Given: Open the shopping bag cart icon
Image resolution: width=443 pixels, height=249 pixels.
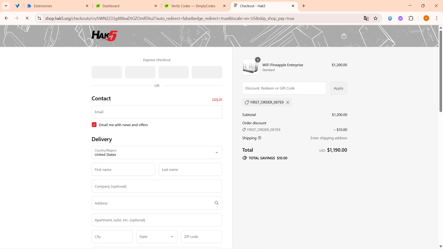Looking at the screenshot, I should (x=344, y=36).
